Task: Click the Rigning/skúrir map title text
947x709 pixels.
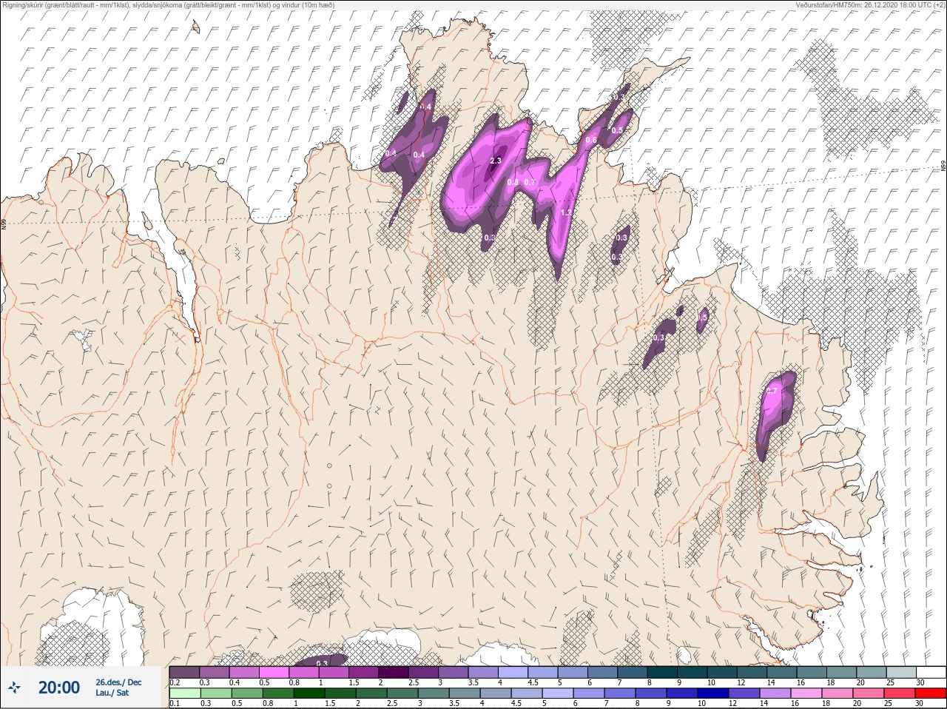Action: [x=169, y=5]
